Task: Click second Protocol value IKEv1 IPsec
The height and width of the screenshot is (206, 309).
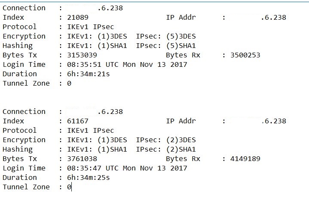Action: (90, 130)
